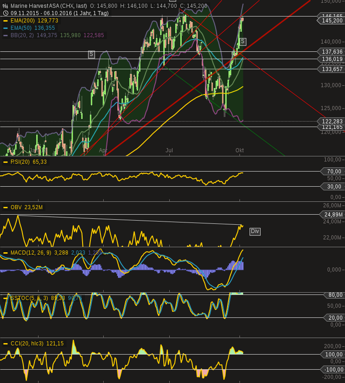345x383 pixels.
Task: Select the OBV 24,89M level tag
Action: [x=332, y=215]
